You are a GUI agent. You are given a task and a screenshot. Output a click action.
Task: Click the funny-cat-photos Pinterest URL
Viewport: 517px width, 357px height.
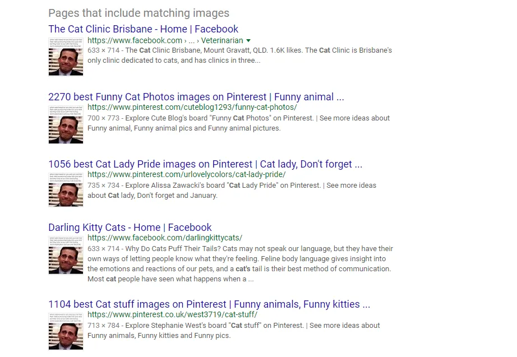point(192,107)
